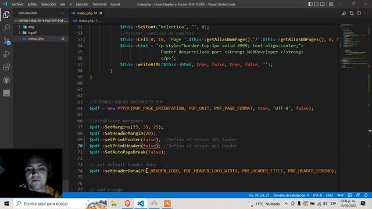
Task: Open the Ver menu
Action: (62, 4)
